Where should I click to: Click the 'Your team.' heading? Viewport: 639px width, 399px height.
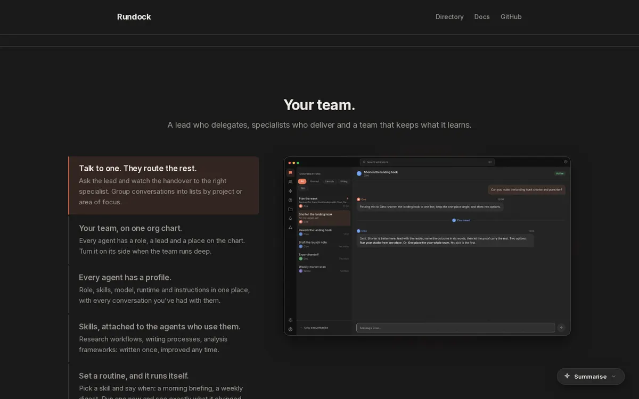[x=319, y=105]
